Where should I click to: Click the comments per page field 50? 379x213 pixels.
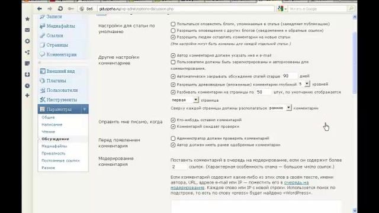[264, 92]
